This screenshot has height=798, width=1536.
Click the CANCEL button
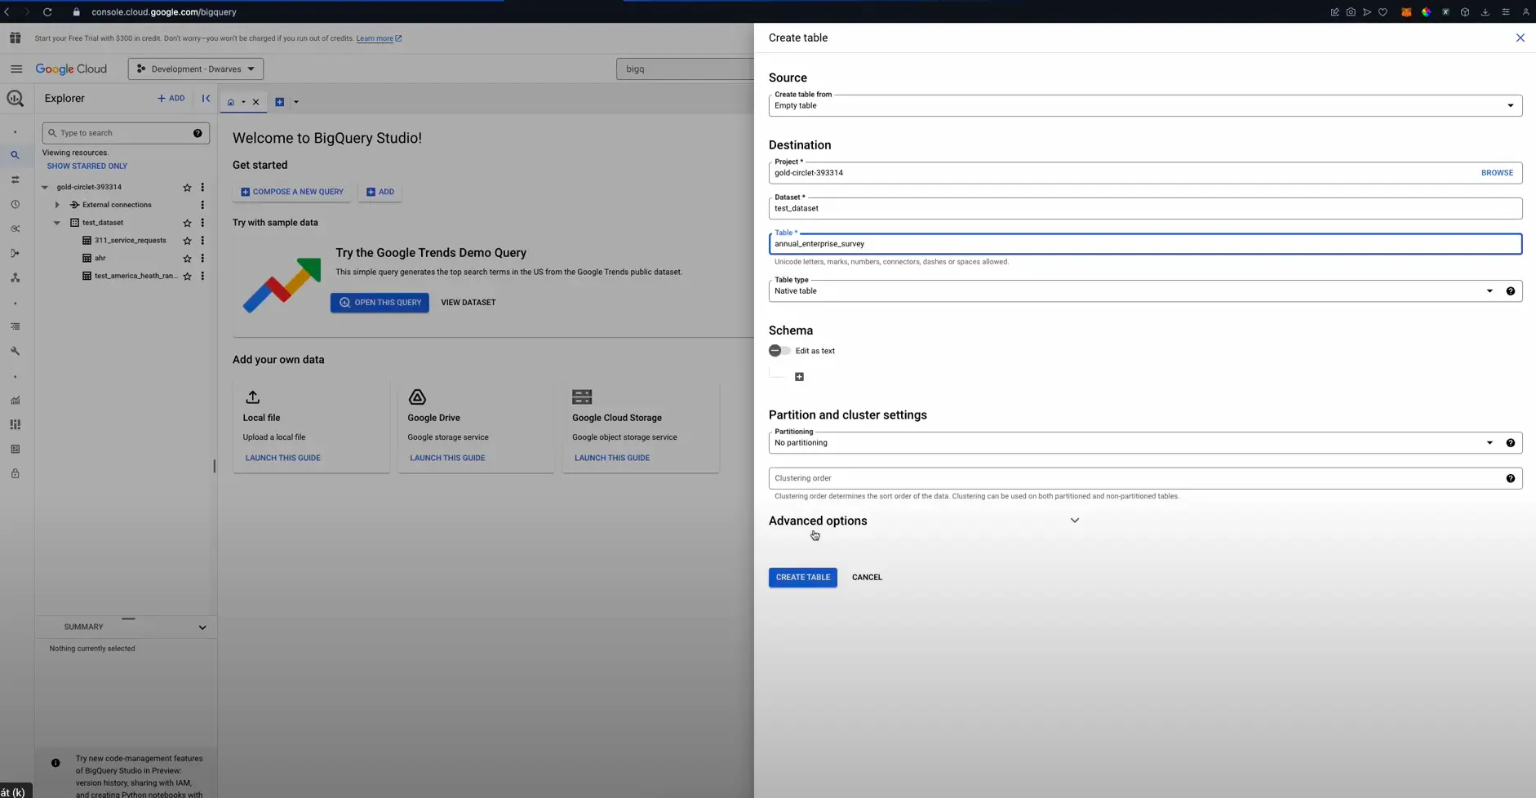[867, 578]
